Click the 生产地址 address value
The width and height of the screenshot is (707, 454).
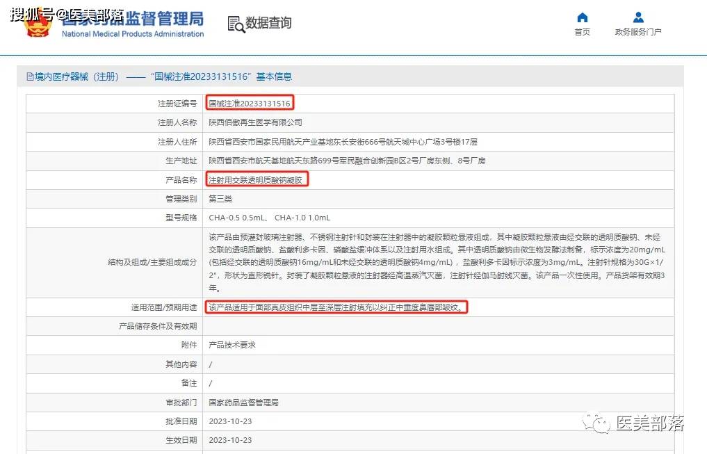(x=347, y=161)
